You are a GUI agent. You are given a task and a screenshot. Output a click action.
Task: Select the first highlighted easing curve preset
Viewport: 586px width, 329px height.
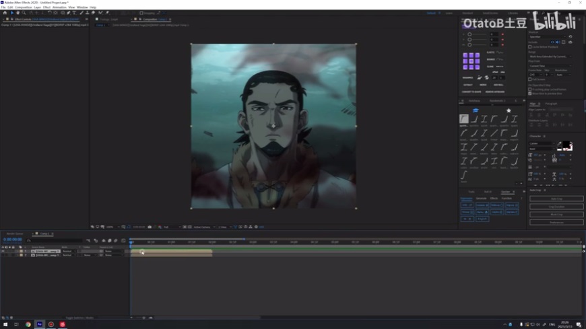[464, 119]
